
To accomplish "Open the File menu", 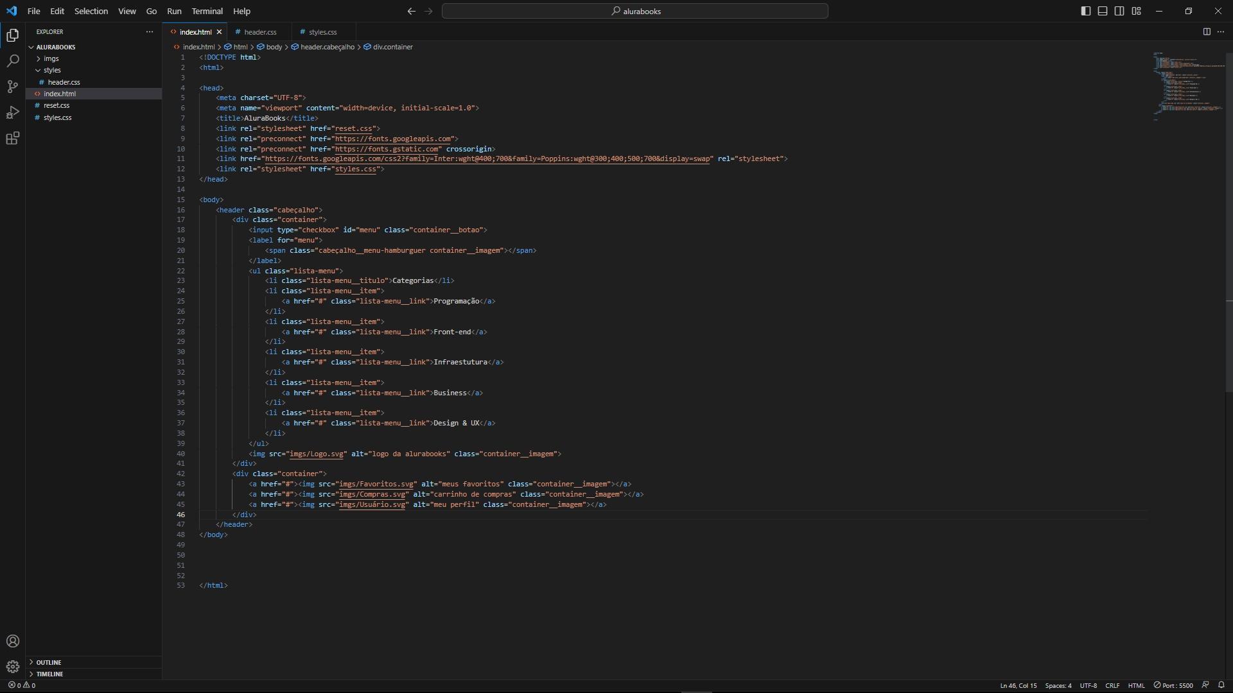I will [33, 11].
